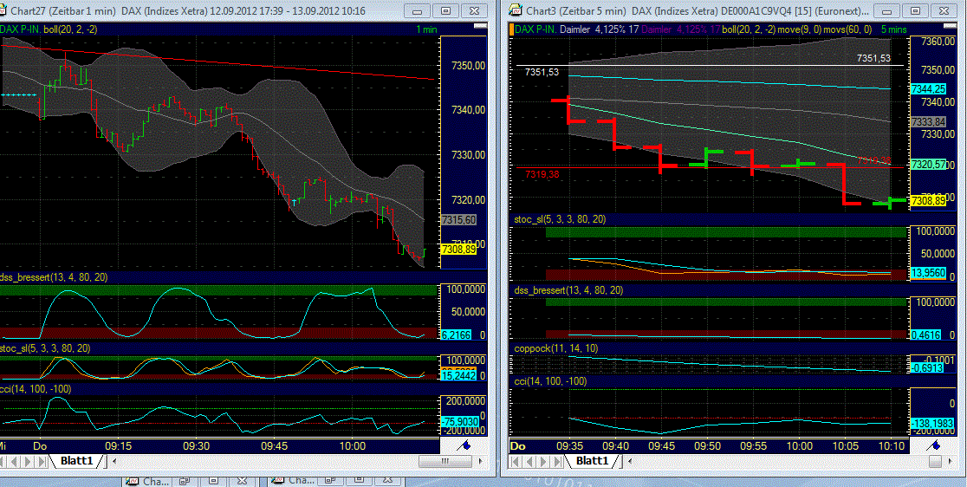This screenshot has width=967, height=487.
Task: Click Chart27 horizontal scrollbar right arrow
Action: click(x=479, y=461)
